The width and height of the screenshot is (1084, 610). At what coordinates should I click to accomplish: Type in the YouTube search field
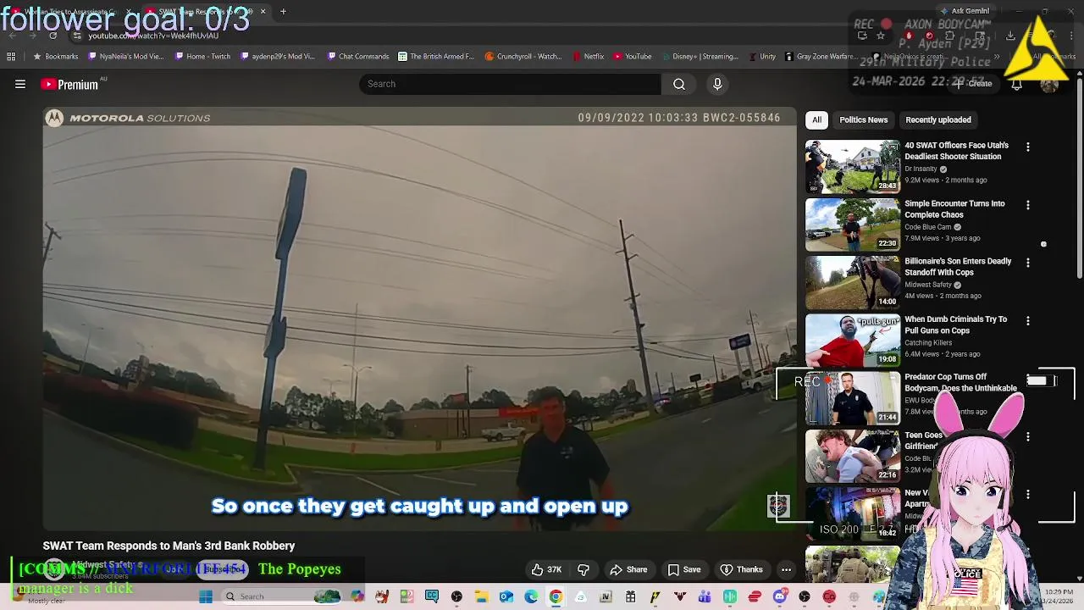pos(510,84)
